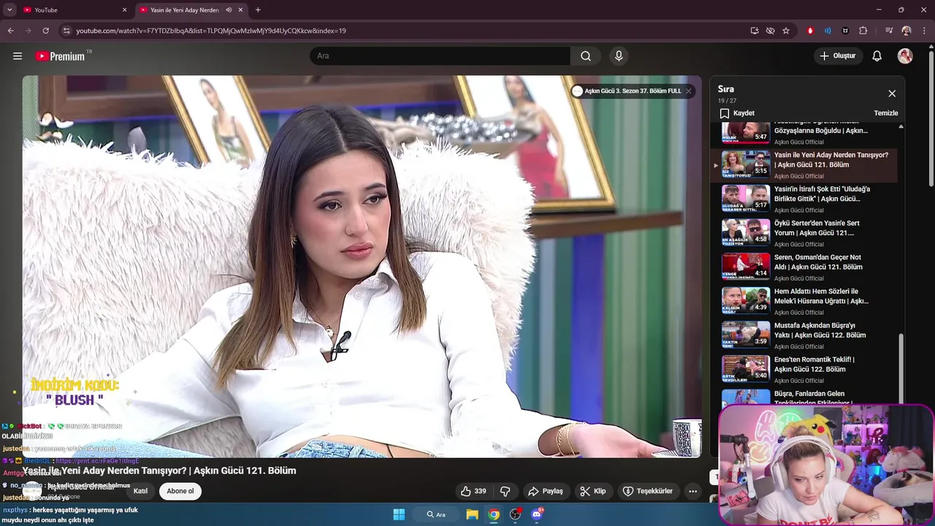Click the search magnifier button
935x526 pixels.
586,56
